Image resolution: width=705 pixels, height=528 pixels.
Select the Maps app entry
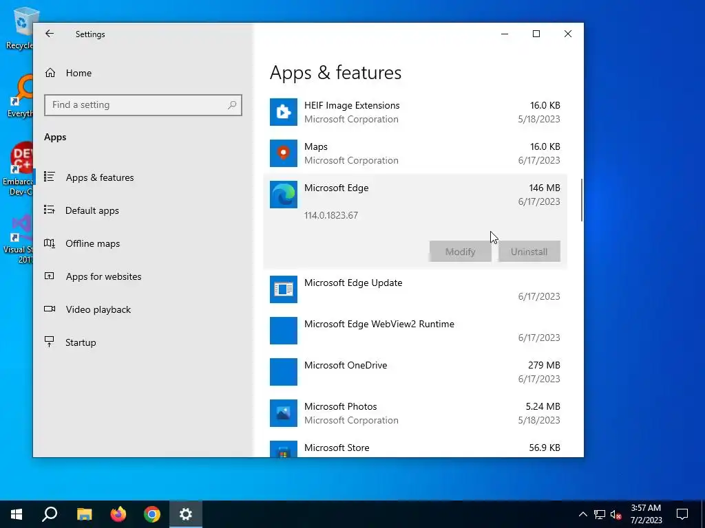414,153
